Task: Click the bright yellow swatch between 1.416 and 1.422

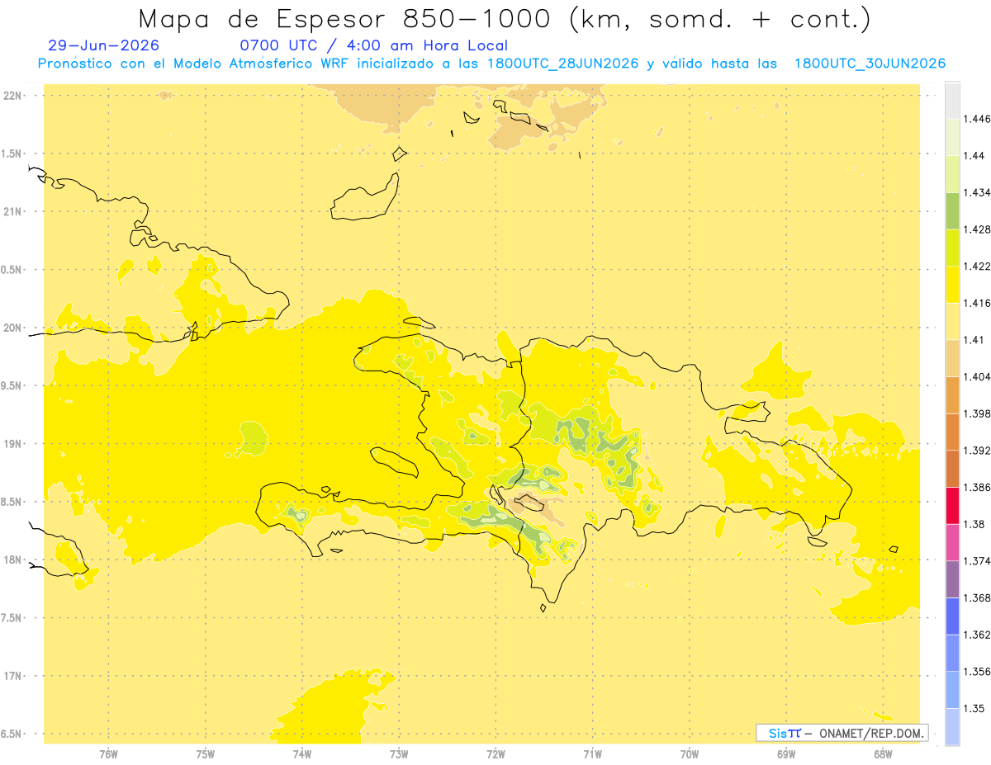Action: [952, 285]
